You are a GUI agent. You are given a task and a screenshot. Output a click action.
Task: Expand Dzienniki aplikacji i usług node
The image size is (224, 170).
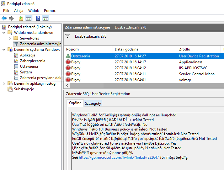coord(4,83)
